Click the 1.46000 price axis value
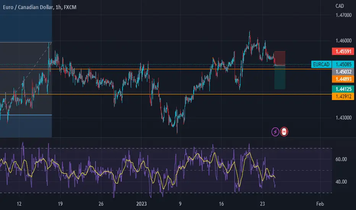Screen dimensions: 356x210 [343, 40]
